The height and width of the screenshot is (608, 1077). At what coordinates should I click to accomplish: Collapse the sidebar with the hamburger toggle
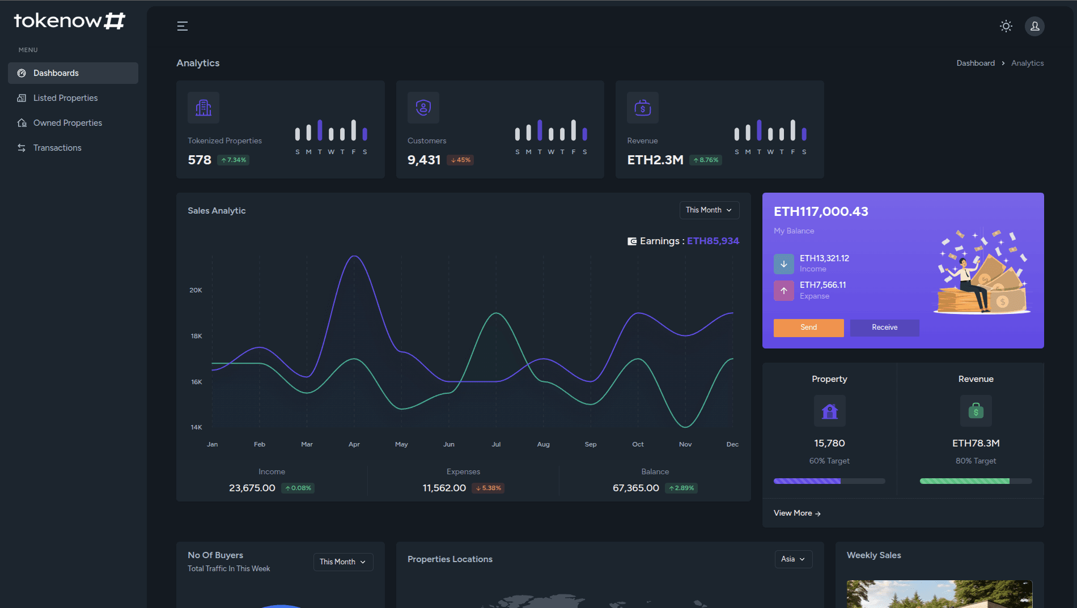pyautogui.click(x=182, y=26)
